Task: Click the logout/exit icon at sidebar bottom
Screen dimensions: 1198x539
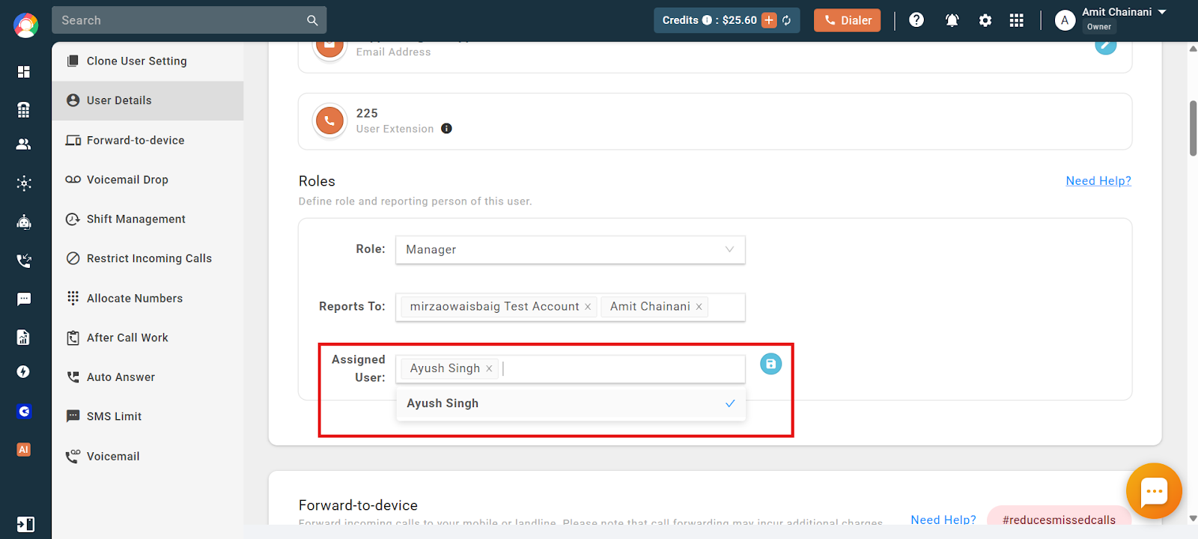Action: click(x=25, y=524)
